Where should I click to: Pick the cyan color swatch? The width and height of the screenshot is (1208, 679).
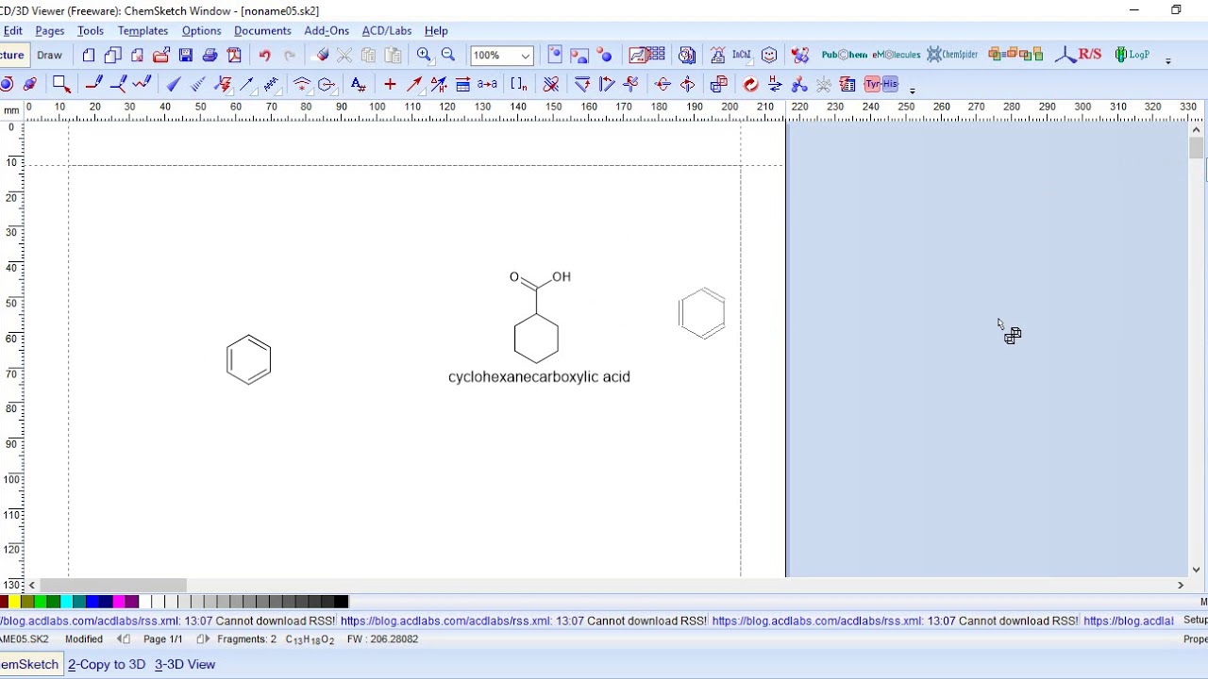67,602
